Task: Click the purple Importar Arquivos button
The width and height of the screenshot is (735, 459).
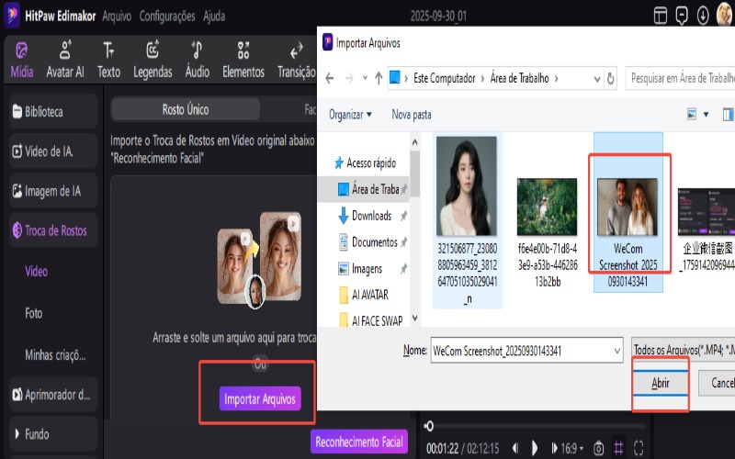Action: click(x=262, y=399)
